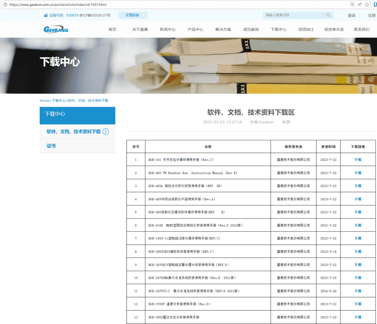Open the 产品中心 menu

coord(195,29)
